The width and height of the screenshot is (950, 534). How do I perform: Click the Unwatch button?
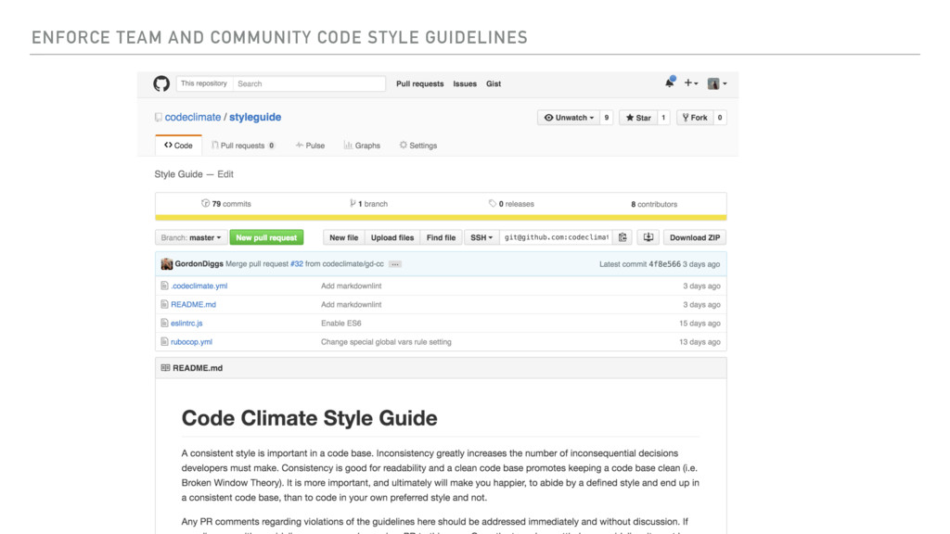click(569, 118)
